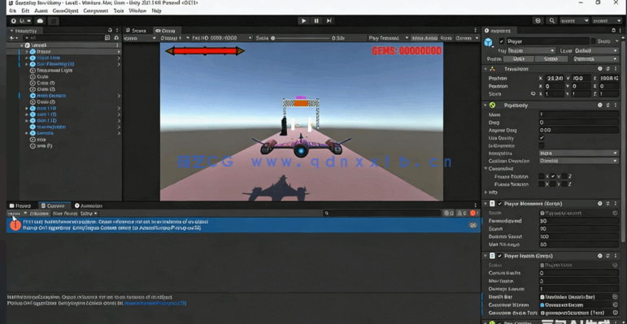Image resolution: width=627 pixels, height=324 pixels.
Task: Open the GameObject menu
Action: (x=66, y=11)
